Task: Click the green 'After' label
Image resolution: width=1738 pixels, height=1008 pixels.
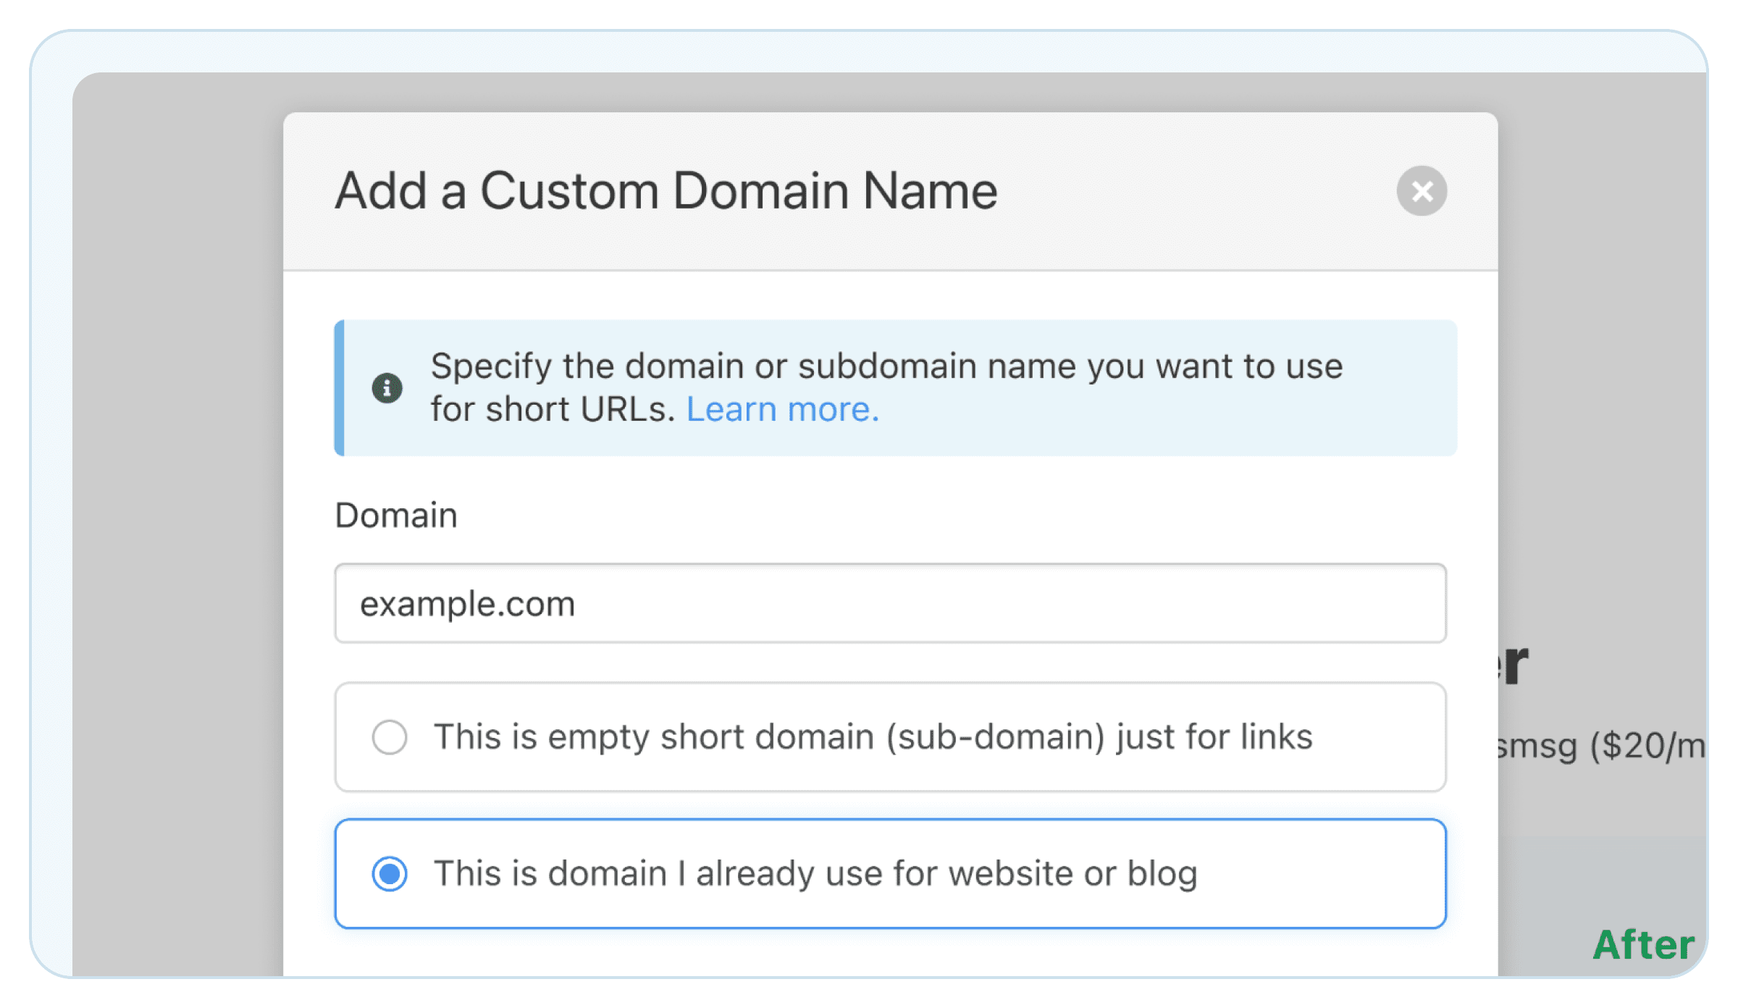Action: tap(1642, 945)
